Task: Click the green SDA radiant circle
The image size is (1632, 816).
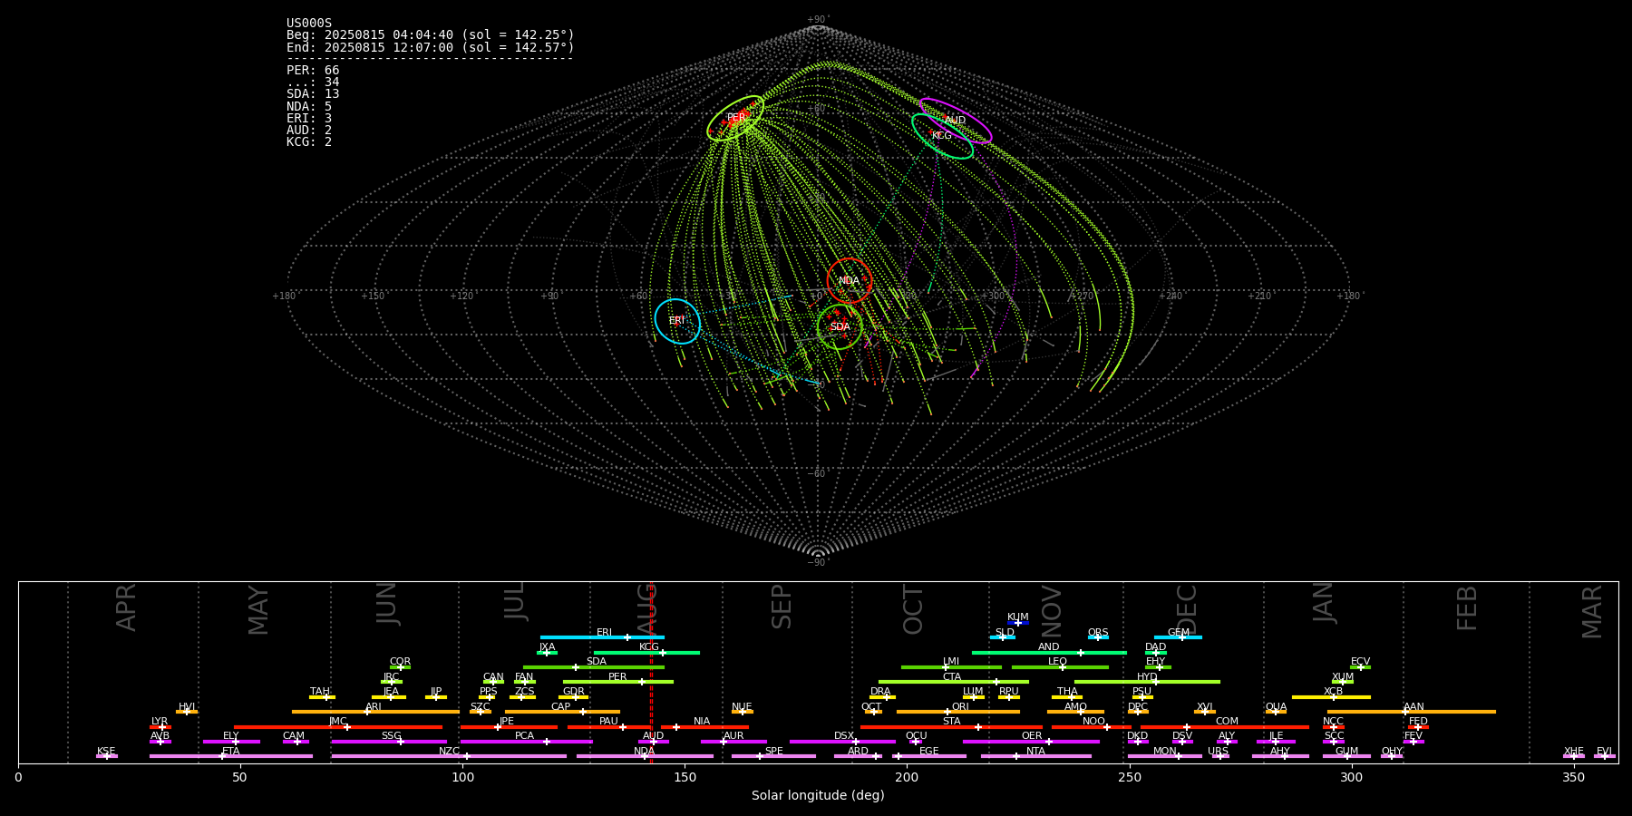Action: click(840, 326)
